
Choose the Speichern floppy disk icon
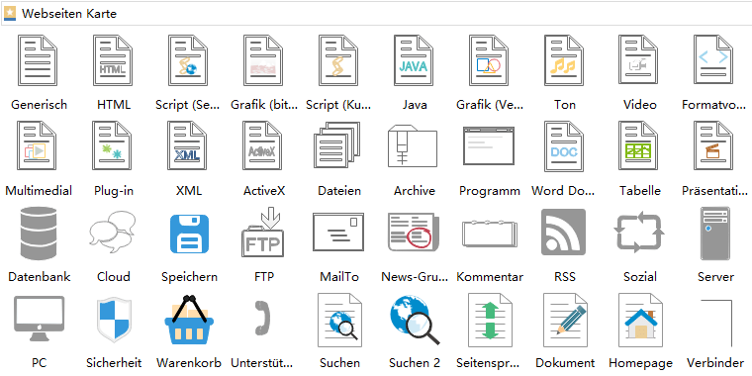pos(189,234)
